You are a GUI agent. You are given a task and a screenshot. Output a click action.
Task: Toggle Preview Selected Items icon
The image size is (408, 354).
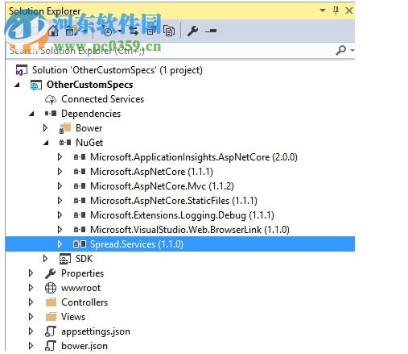(x=211, y=31)
